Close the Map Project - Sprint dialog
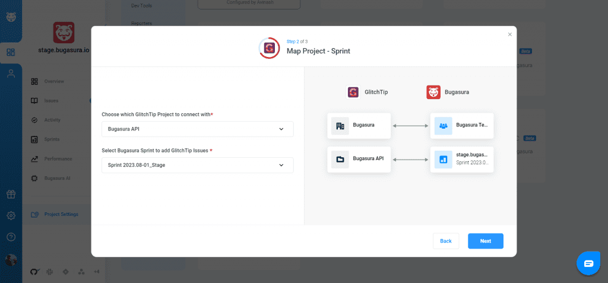Screen dimensions: 608x283 [510, 34]
